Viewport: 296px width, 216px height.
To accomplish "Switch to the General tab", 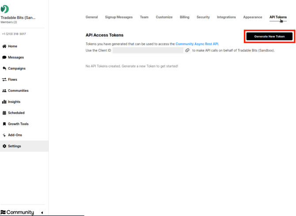I will point(91,17).
